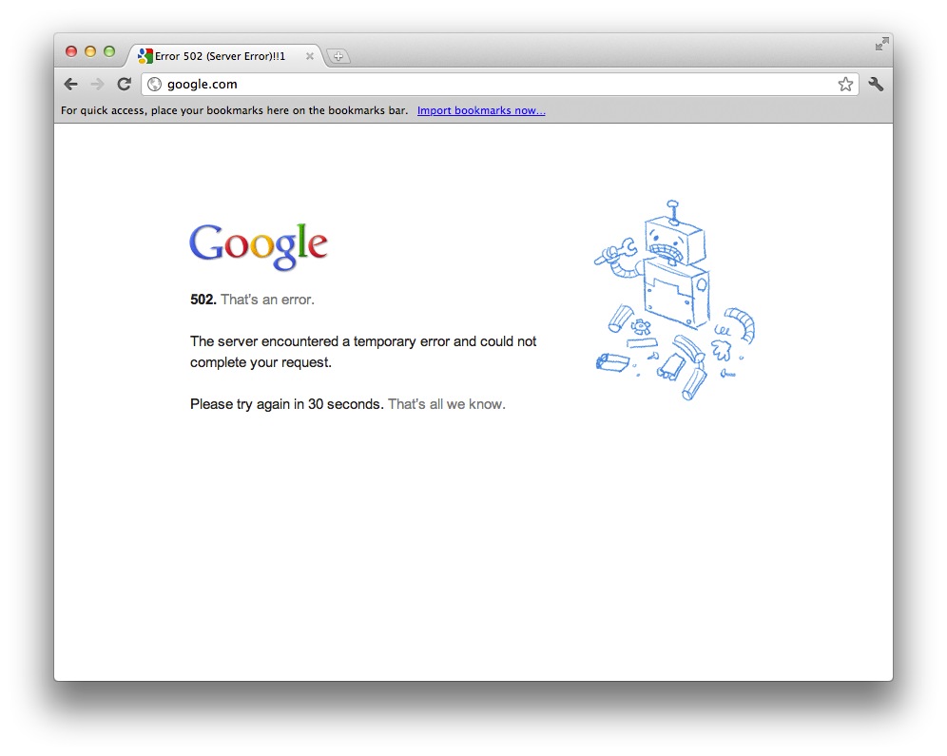Click the bookmarks bar hint text

pyautogui.click(x=234, y=110)
